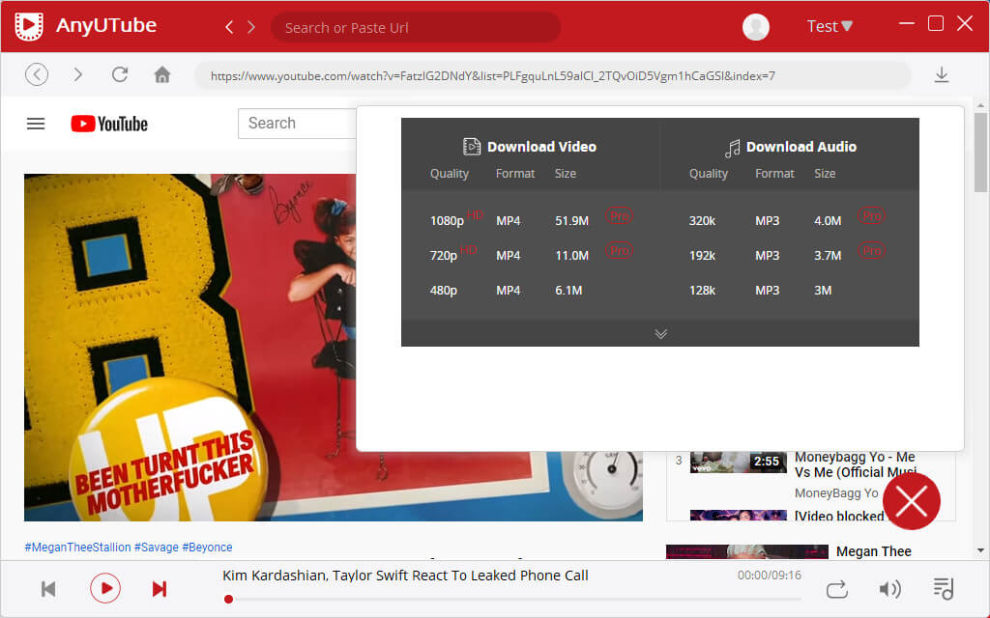Focus the Search or Paste Url field
Screen dimensions: 990x618
pos(415,27)
